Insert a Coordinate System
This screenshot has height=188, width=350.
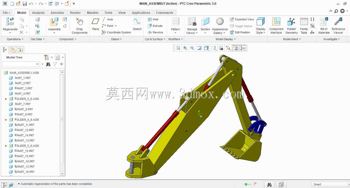116,32
